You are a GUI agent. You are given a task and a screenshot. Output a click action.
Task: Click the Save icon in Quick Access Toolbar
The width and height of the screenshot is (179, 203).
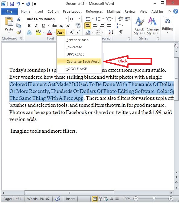click(x=12, y=4)
